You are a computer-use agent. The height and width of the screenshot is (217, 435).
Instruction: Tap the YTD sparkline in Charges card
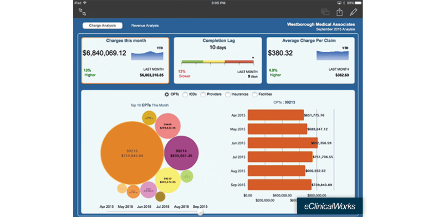[147, 55]
